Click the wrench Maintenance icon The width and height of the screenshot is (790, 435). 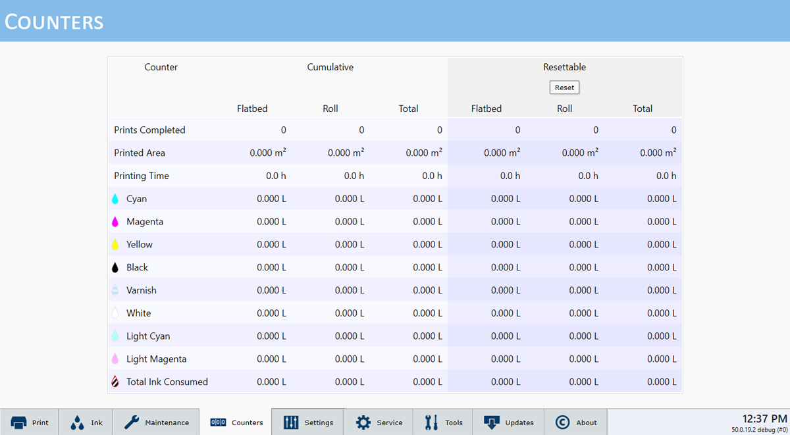pyautogui.click(x=132, y=422)
